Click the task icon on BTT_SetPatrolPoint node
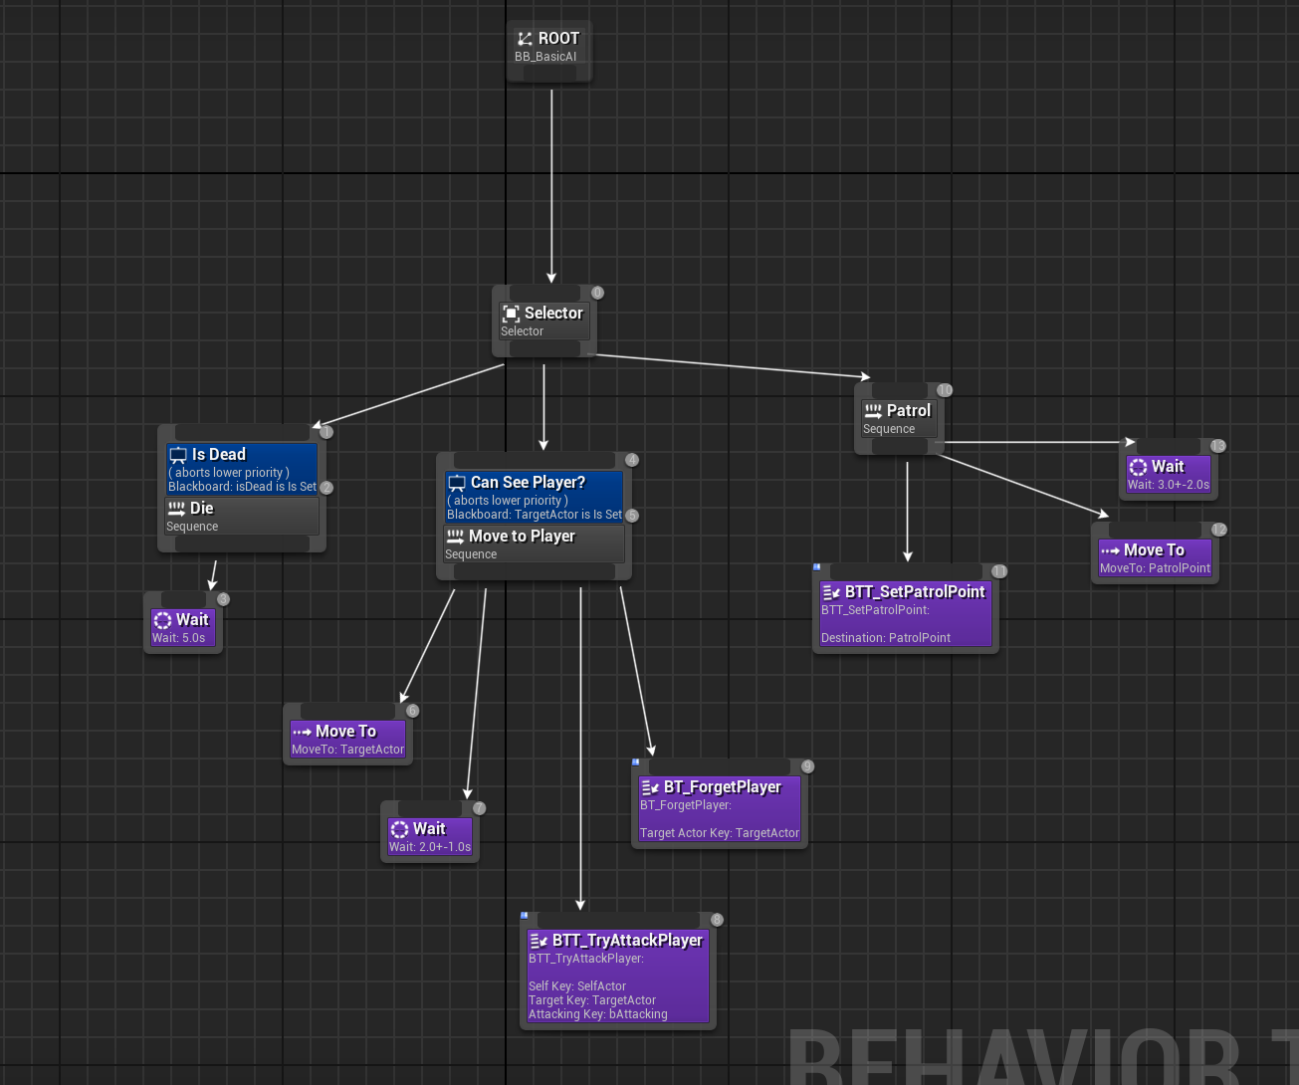This screenshot has height=1085, width=1299. [x=831, y=592]
